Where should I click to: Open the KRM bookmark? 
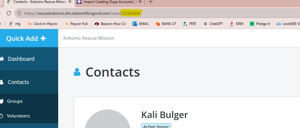(x=237, y=24)
